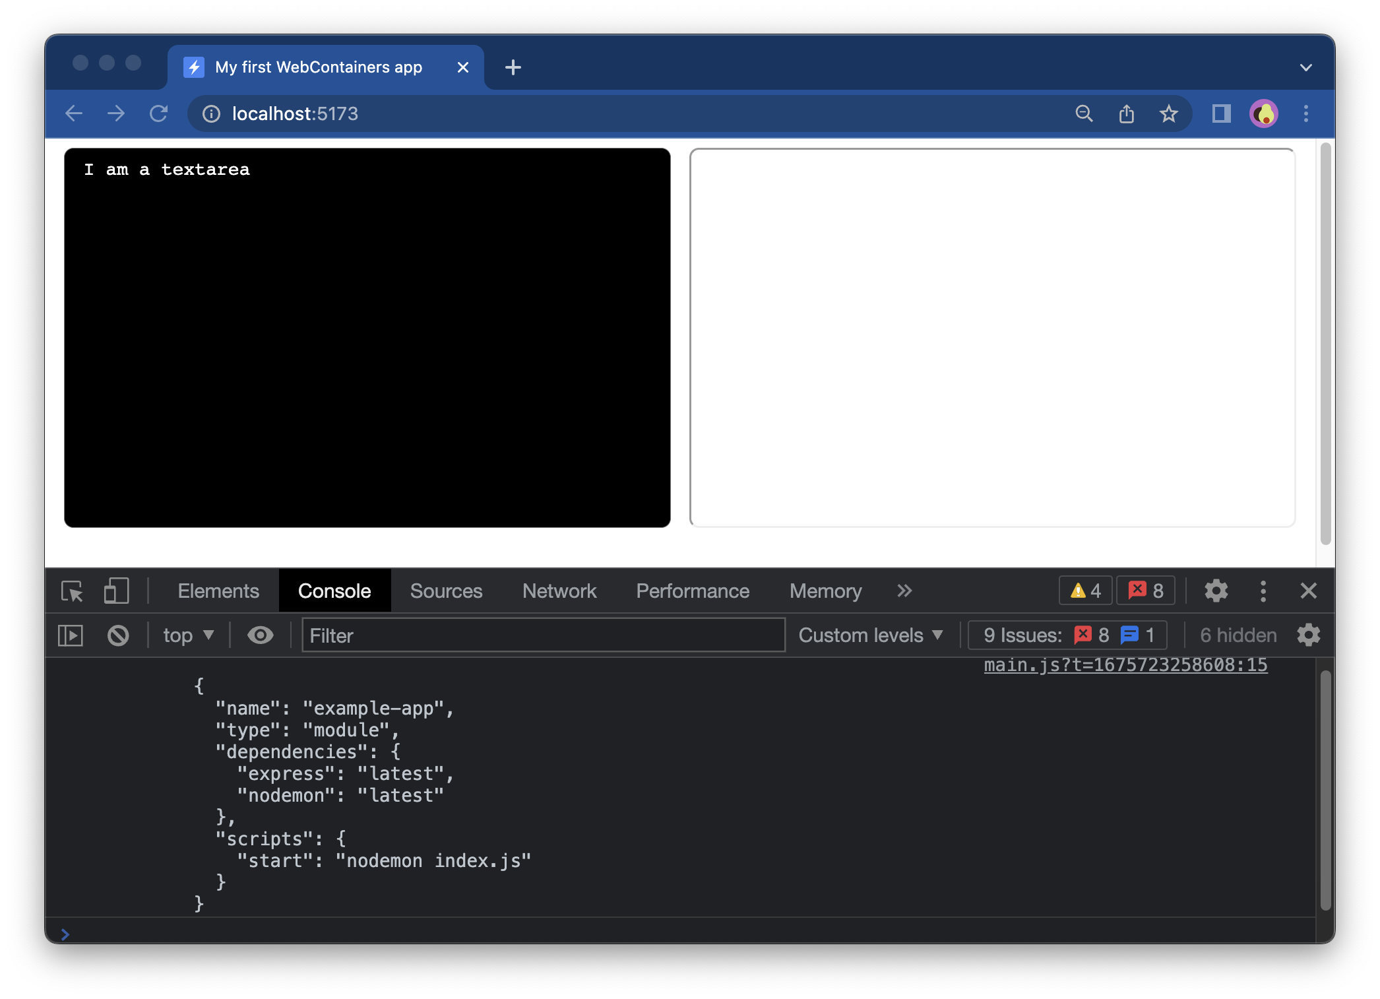Toggle the eye visibility filter icon

[261, 635]
